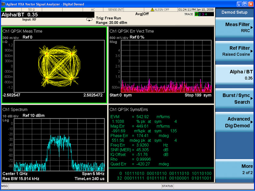Select trace 3 in TRACE indicator

click(x=203, y=14)
